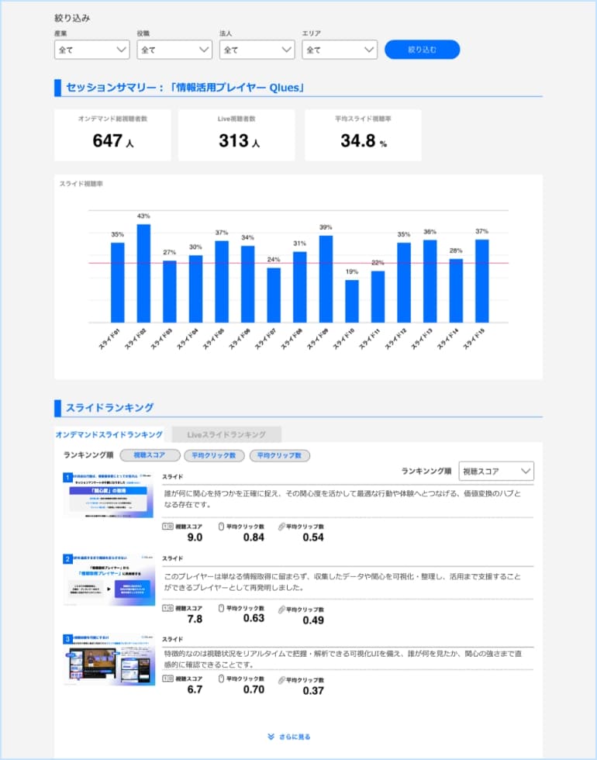Click the mouse click icon for rank 3 slide

(x=221, y=679)
